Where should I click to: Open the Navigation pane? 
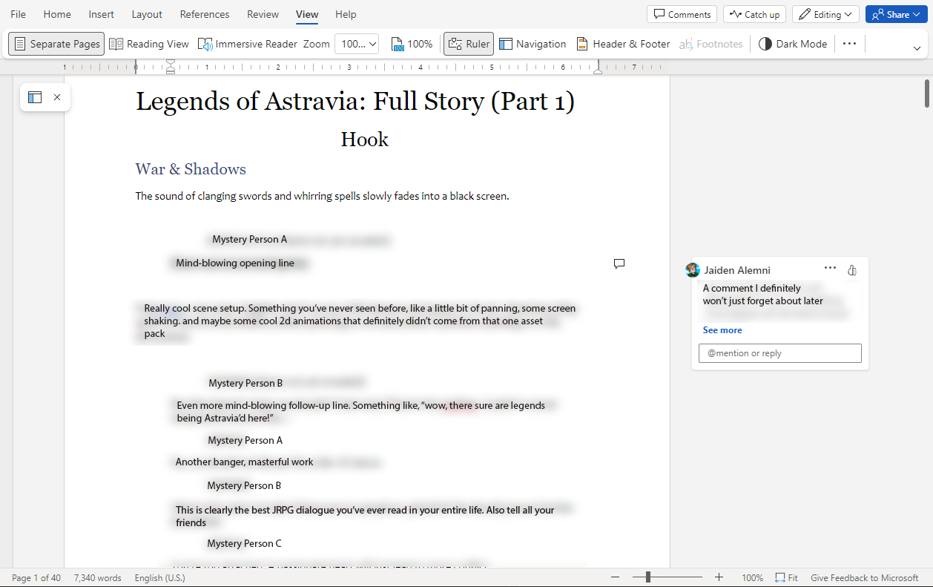533,44
